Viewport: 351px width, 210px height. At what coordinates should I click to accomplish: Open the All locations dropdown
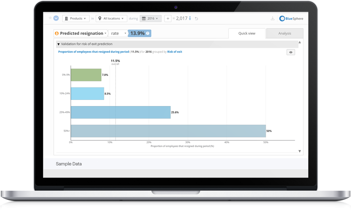coord(111,18)
